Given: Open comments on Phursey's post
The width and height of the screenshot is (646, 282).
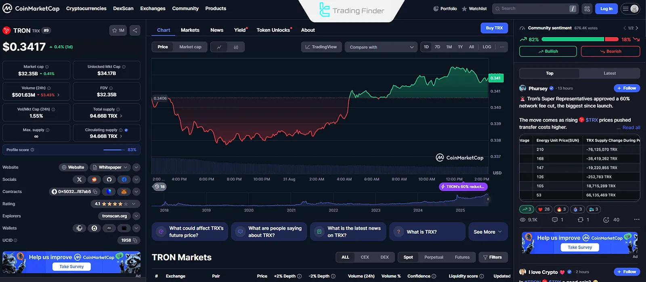Looking at the screenshot, I should (558, 220).
